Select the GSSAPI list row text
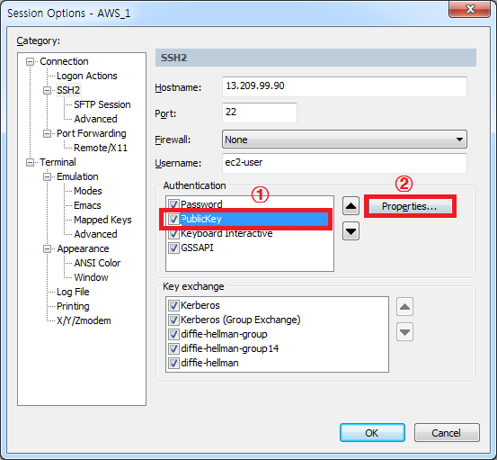Screen dimensions: 497x460 tap(197, 248)
